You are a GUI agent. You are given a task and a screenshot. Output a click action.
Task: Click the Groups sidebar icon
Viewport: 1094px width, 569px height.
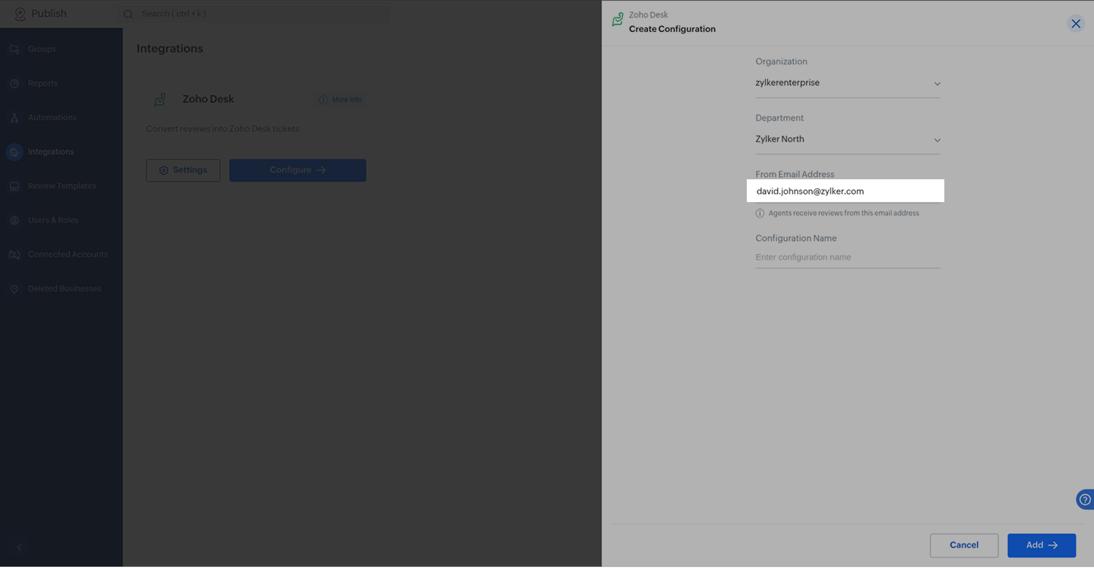tap(14, 49)
